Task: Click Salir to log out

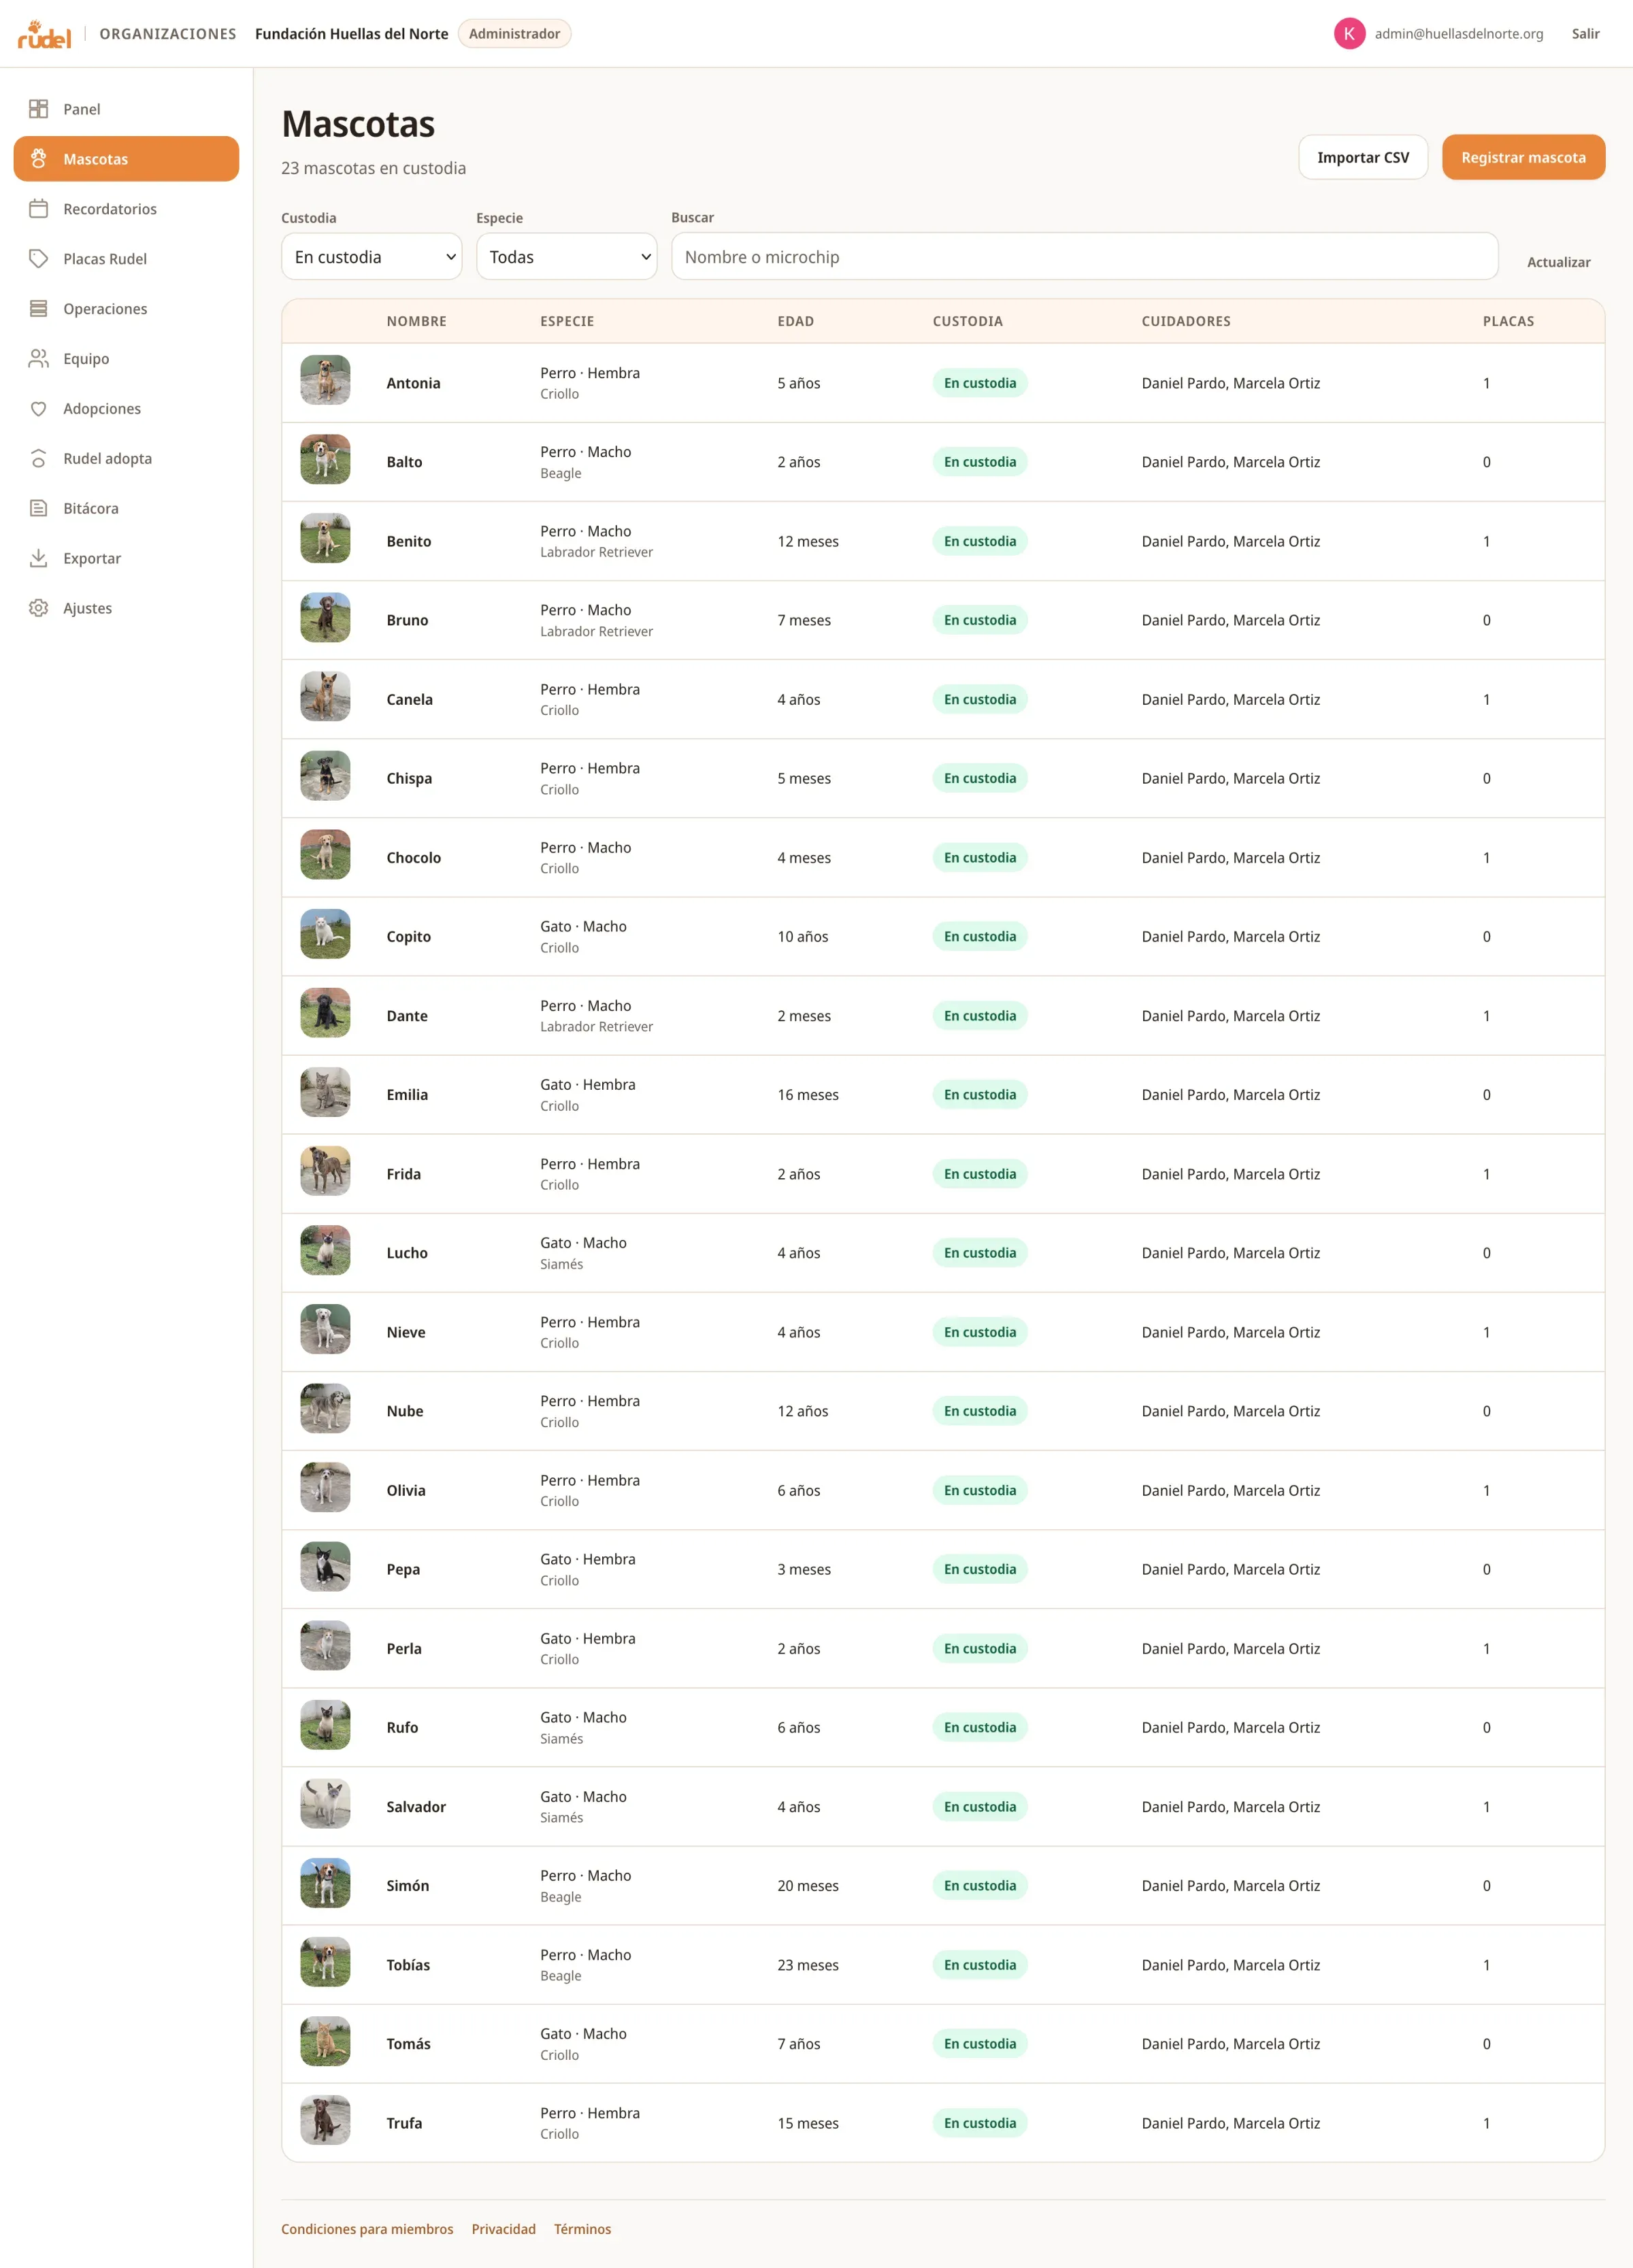Action: pos(1585,34)
